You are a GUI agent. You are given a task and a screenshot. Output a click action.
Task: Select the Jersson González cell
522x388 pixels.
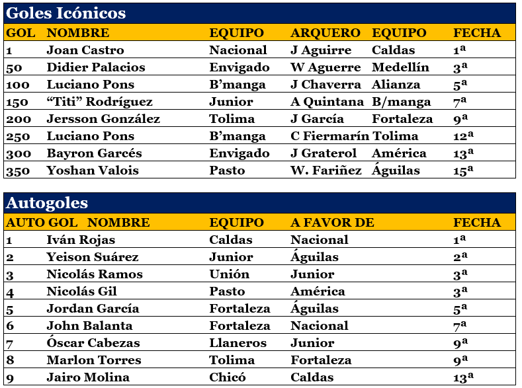click(x=103, y=119)
